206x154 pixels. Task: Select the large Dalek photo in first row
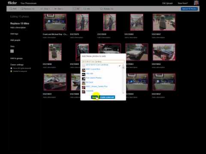(164, 22)
